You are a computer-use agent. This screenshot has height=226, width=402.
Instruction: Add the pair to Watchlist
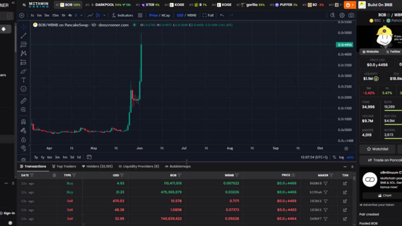tap(377, 149)
